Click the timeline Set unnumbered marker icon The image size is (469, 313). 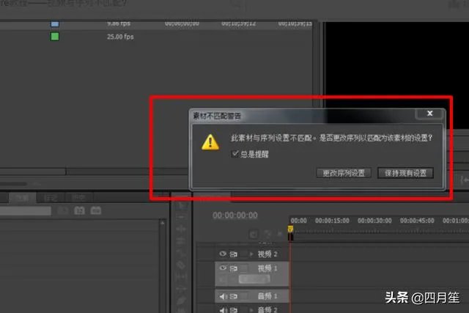(280, 234)
